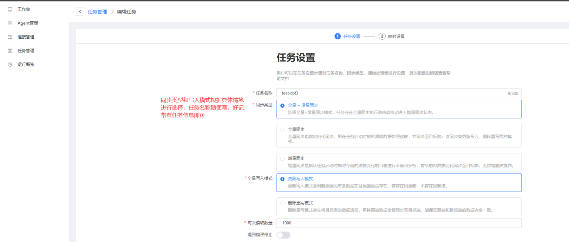This screenshot has width=569, height=242.
Task: Select 全量 + 增量同步 radio option
Action: pyautogui.click(x=282, y=106)
